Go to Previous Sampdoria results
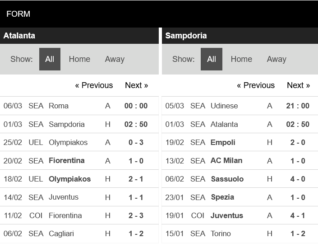Image resolution: width=318 pixels, height=247 pixels. pyautogui.click(x=256, y=85)
